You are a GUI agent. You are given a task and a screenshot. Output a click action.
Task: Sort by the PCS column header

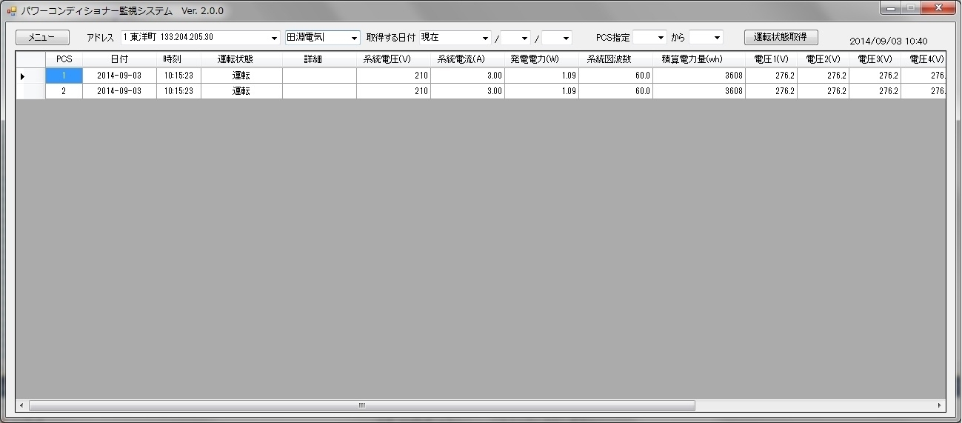tap(64, 59)
